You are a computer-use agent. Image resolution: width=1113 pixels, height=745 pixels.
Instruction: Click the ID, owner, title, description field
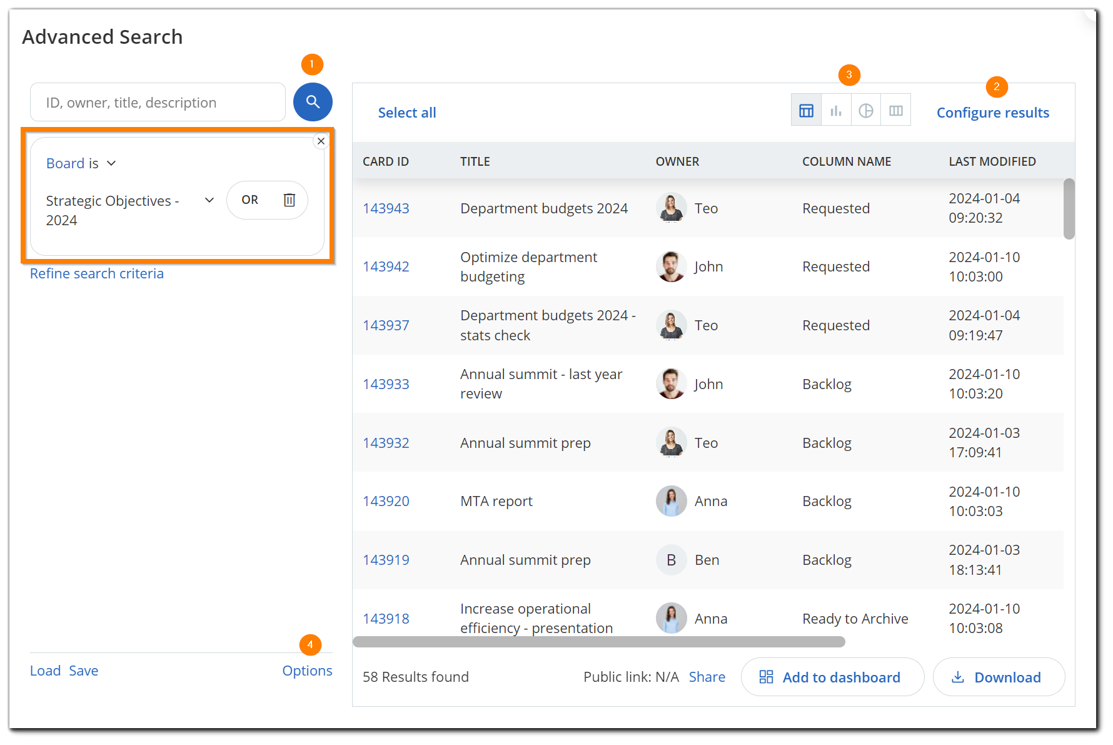[x=158, y=102]
